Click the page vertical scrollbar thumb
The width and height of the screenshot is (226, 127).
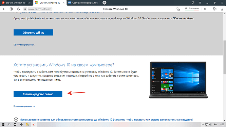225,57
